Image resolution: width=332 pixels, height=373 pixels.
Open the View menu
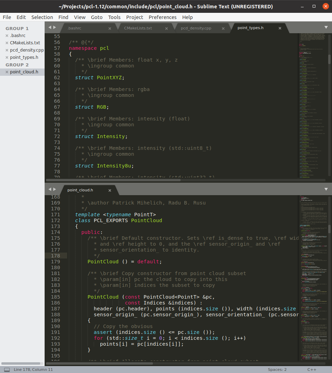pyautogui.click(x=80, y=17)
